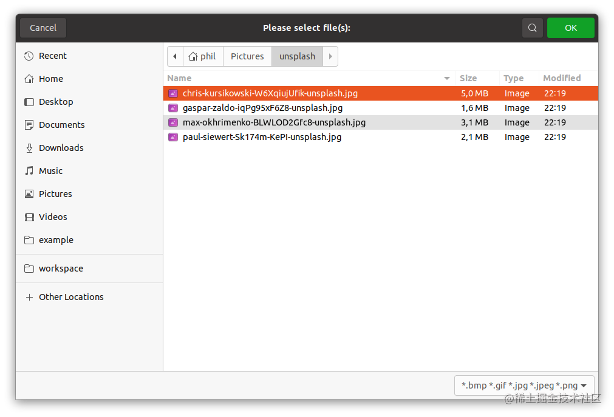The width and height of the screenshot is (614, 417).
Task: Click the Name column sort arrow
Action: (447, 78)
